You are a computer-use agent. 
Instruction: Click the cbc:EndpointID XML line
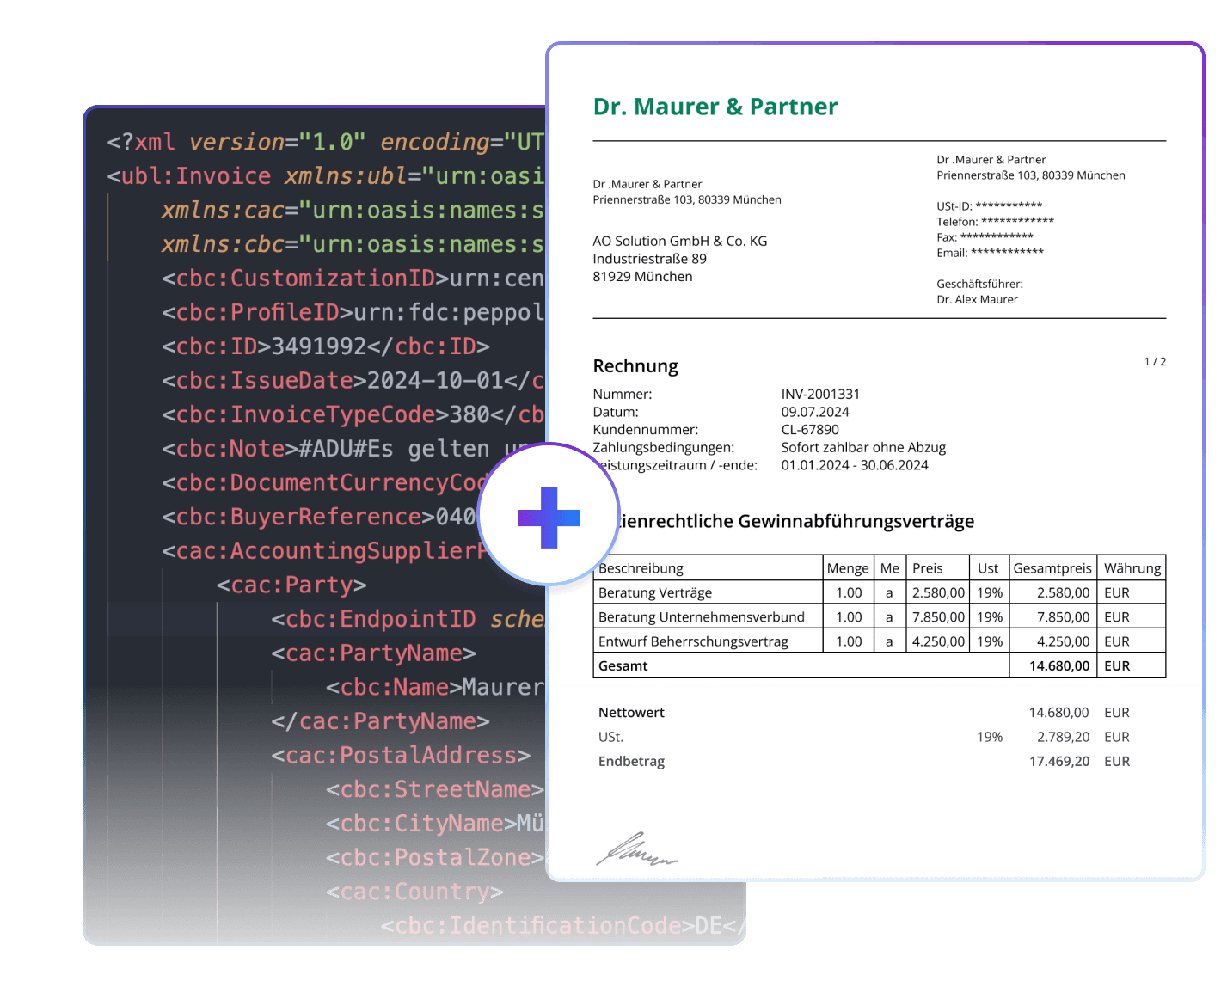(x=408, y=620)
